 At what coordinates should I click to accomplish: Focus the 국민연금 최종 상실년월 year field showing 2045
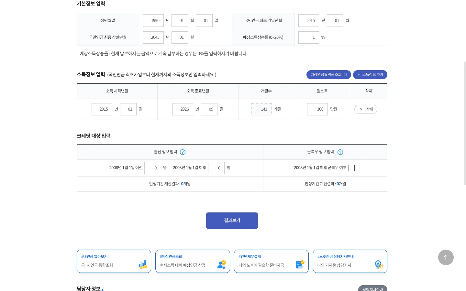coord(153,38)
